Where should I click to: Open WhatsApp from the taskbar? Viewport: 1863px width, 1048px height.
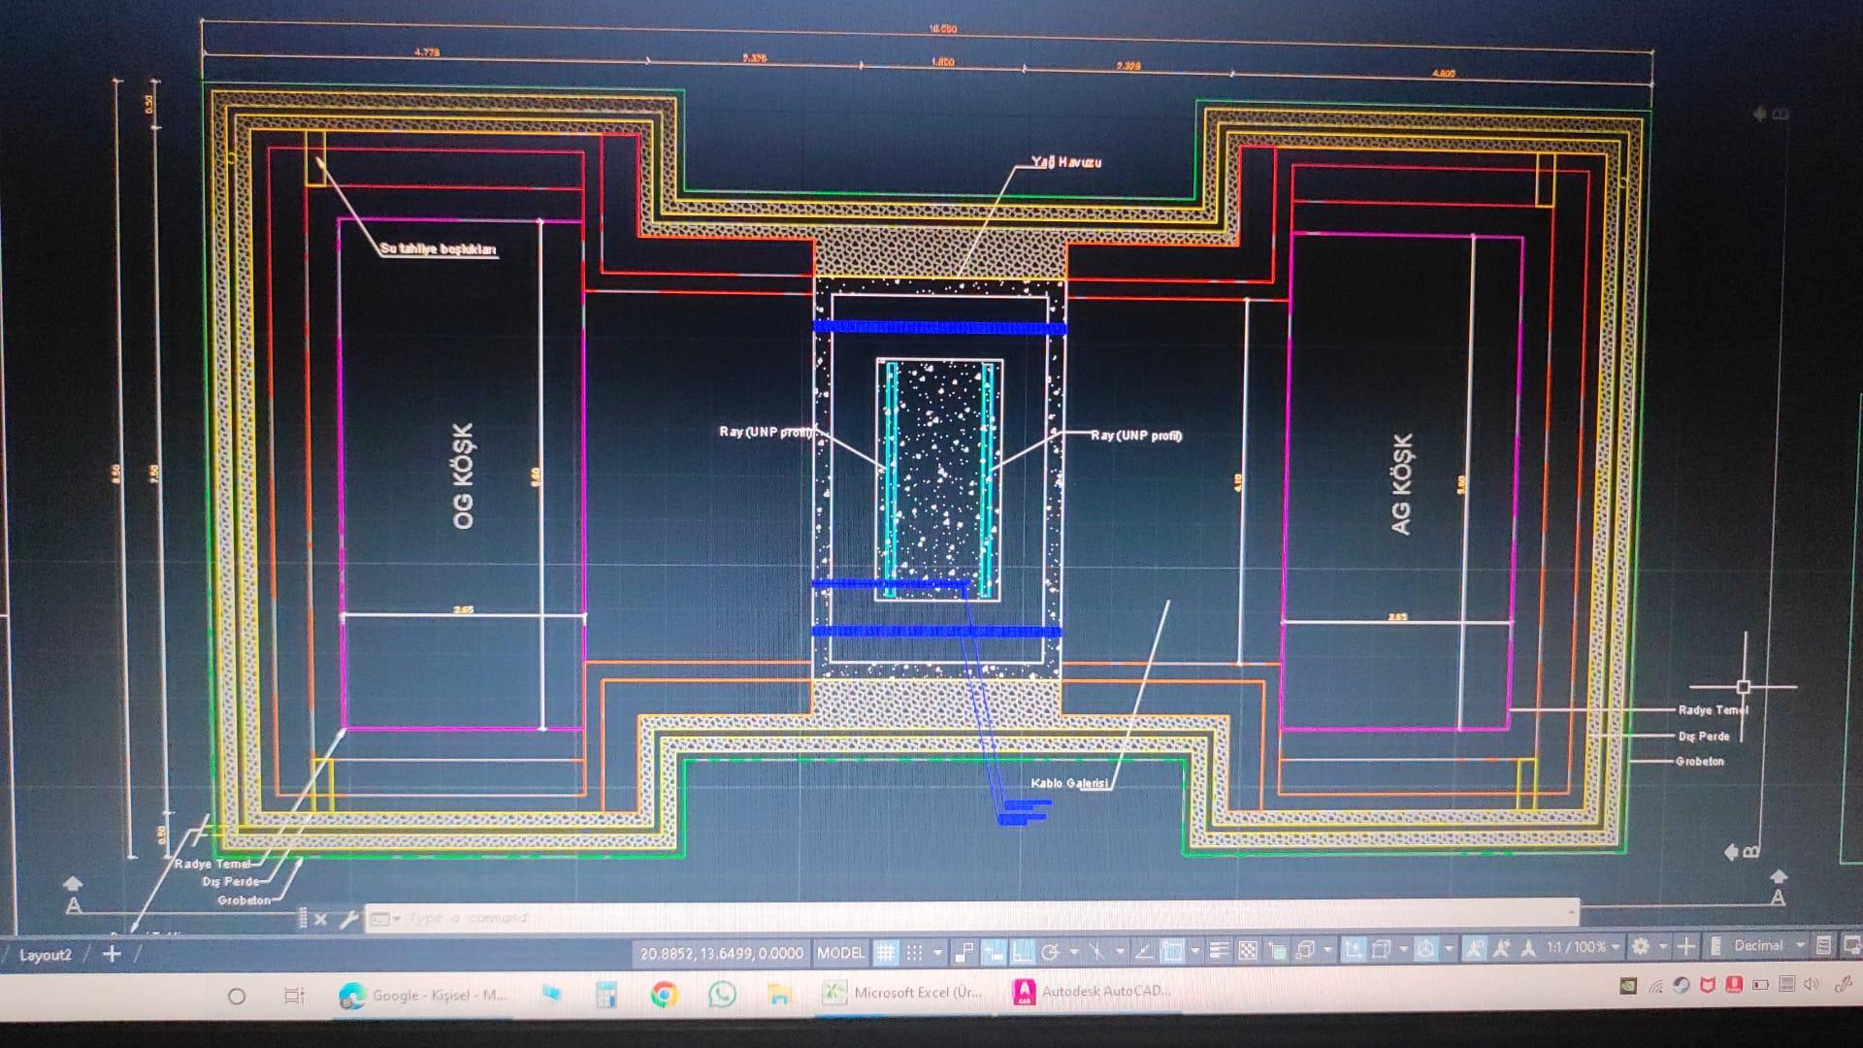(722, 994)
